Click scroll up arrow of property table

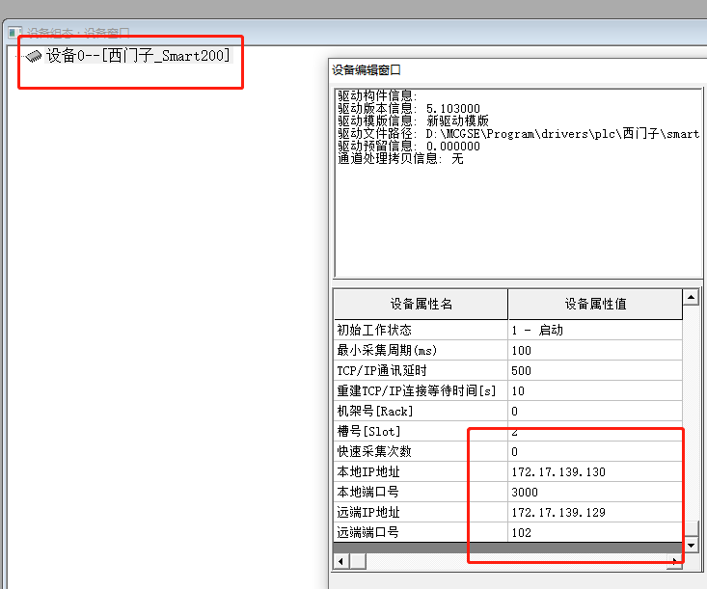[x=691, y=298]
